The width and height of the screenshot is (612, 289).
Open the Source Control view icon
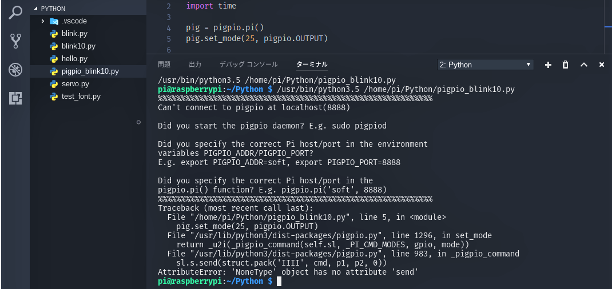point(15,41)
